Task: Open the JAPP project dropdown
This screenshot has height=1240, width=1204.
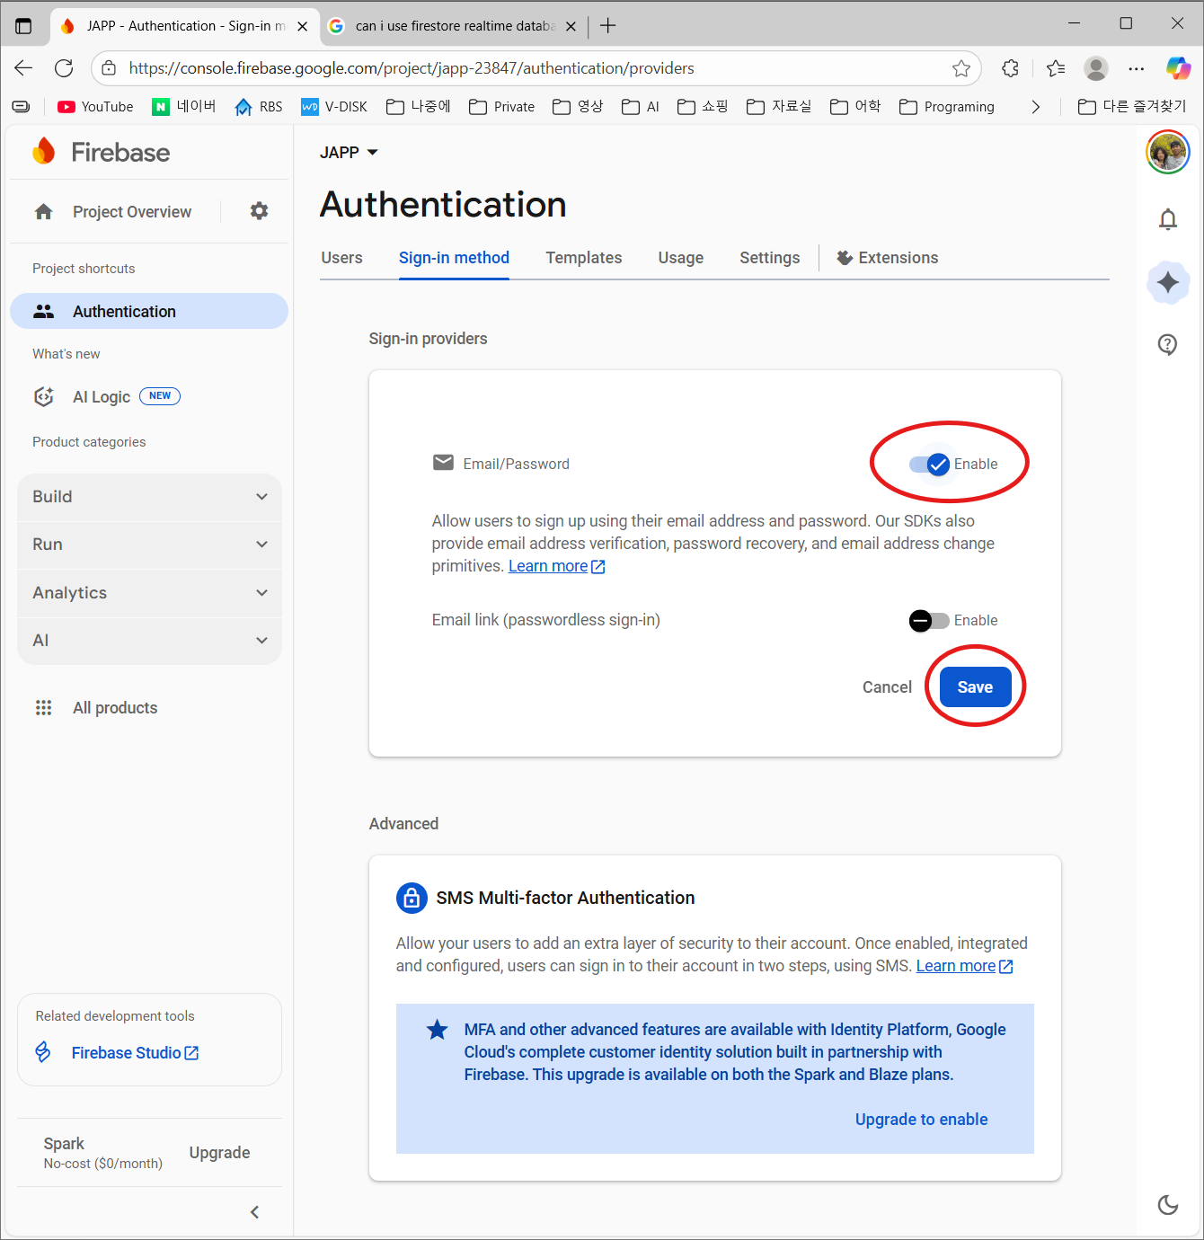Action: [x=349, y=153]
